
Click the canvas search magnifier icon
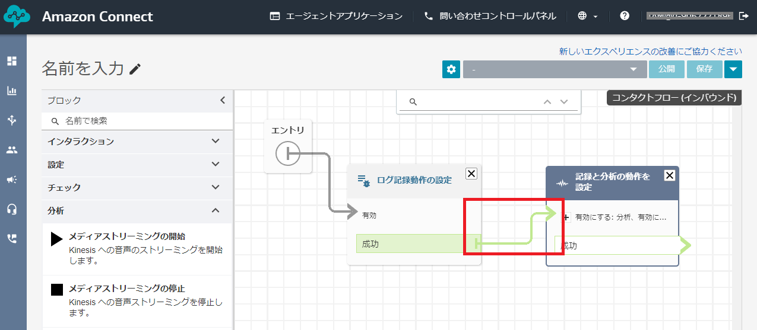pos(413,102)
